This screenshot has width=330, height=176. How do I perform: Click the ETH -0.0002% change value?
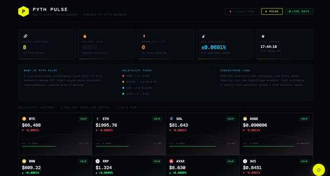(x=104, y=130)
